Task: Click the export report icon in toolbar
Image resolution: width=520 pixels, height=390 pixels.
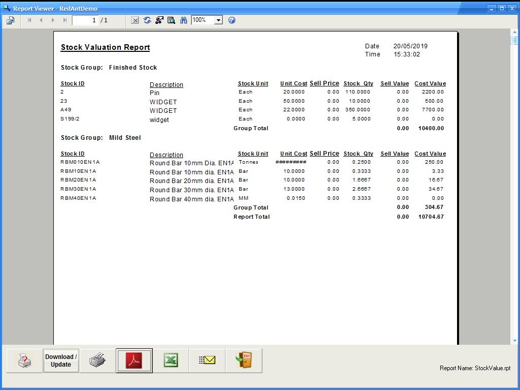Action: 11,20
